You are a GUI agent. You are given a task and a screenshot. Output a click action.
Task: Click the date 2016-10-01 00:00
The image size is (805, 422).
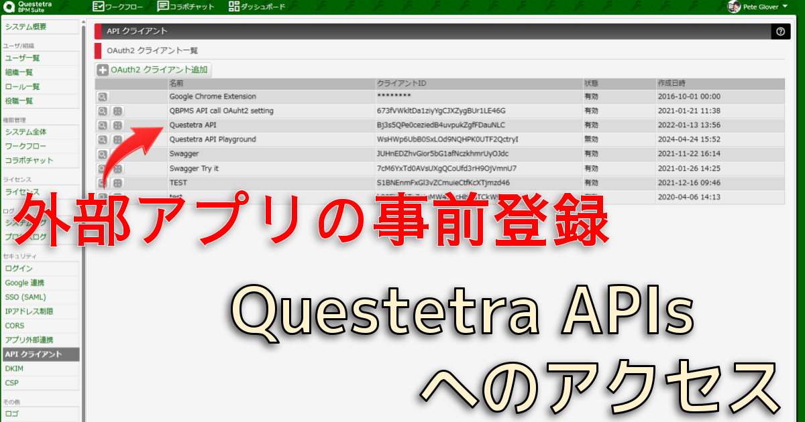[689, 97]
